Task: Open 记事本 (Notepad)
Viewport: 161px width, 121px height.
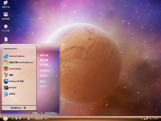Action: (x=12, y=94)
